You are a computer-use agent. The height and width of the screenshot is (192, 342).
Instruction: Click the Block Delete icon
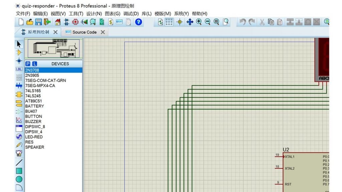tap(317, 22)
